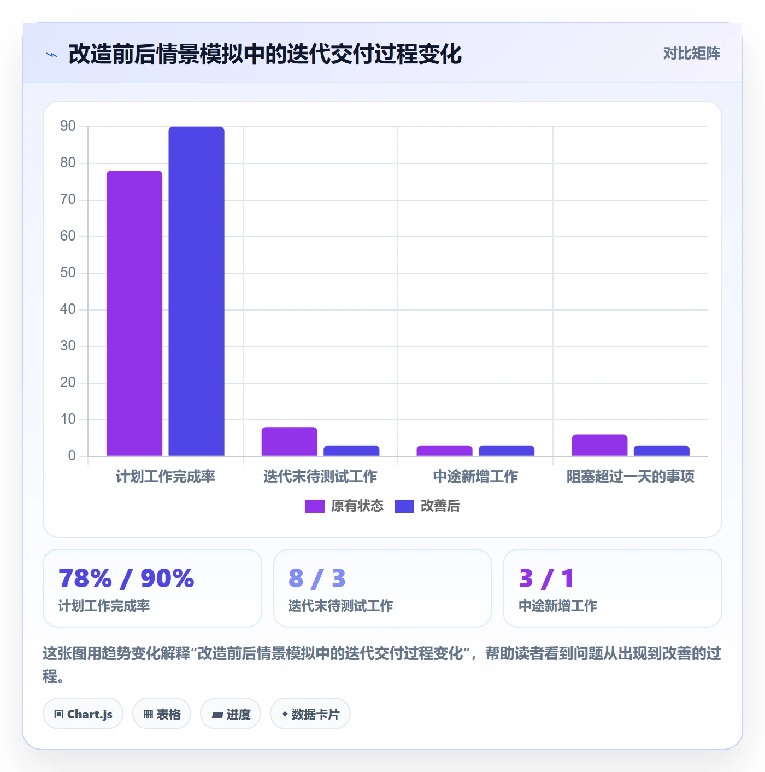Click the blue 阻塞超过一天的事项 bar

coord(662,451)
